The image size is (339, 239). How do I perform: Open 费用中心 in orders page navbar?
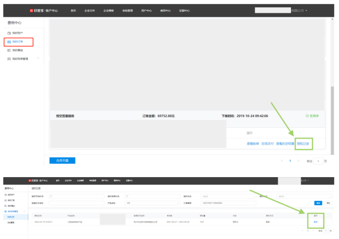(165, 11)
